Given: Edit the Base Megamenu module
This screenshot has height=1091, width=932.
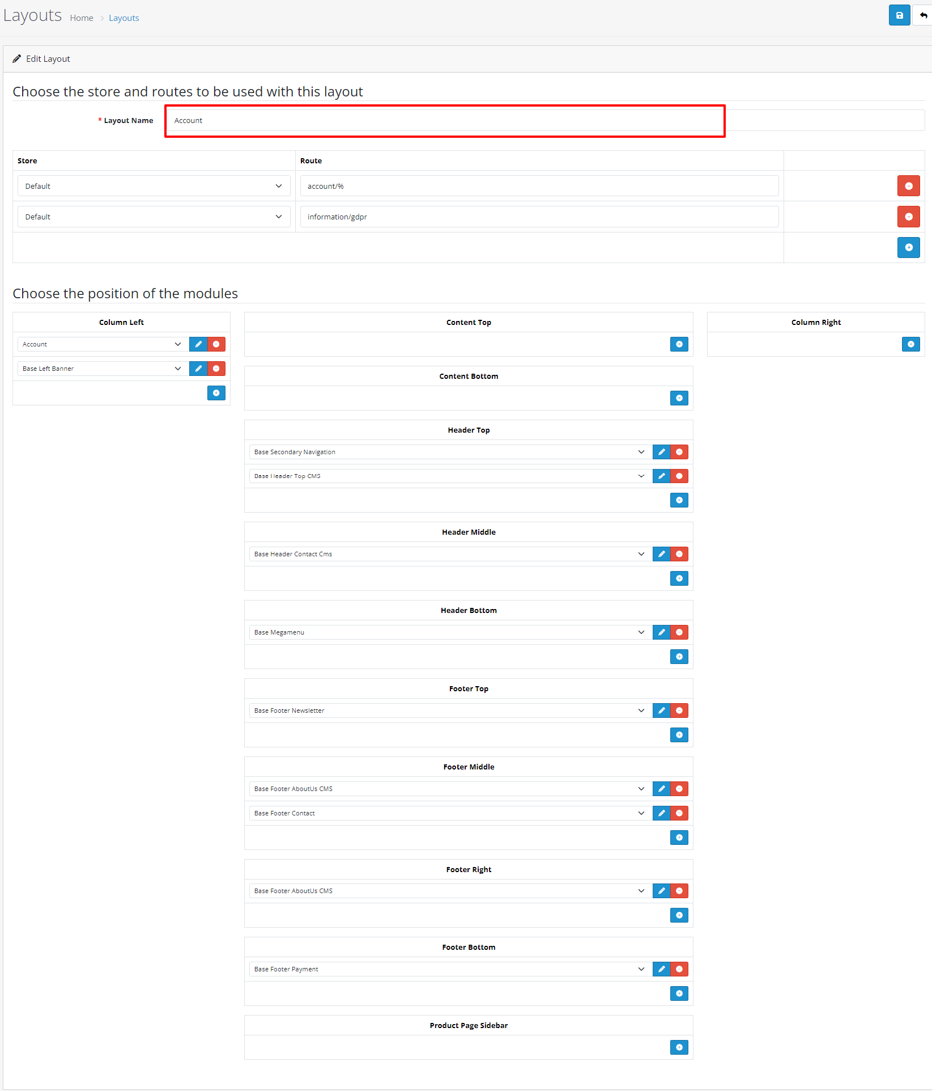Looking at the screenshot, I should pos(661,632).
